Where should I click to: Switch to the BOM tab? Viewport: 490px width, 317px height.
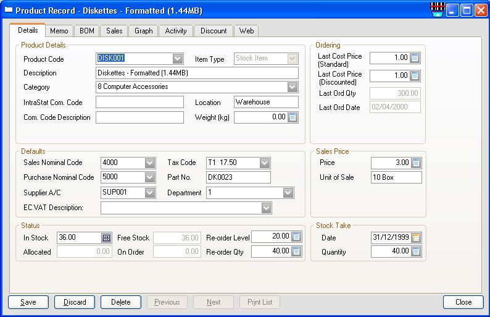coord(86,31)
